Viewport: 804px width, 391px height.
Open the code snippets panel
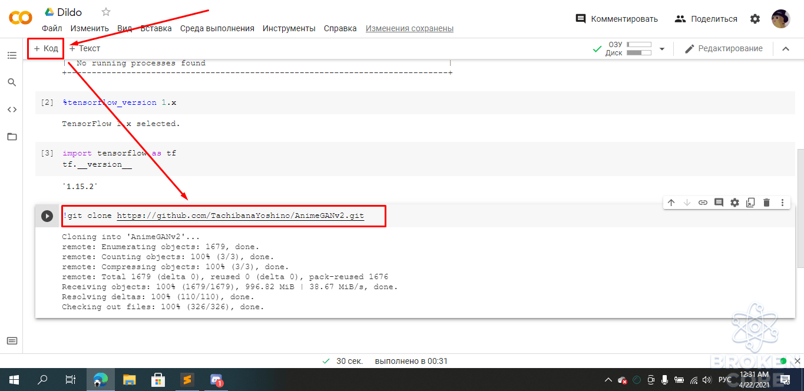tap(12, 110)
